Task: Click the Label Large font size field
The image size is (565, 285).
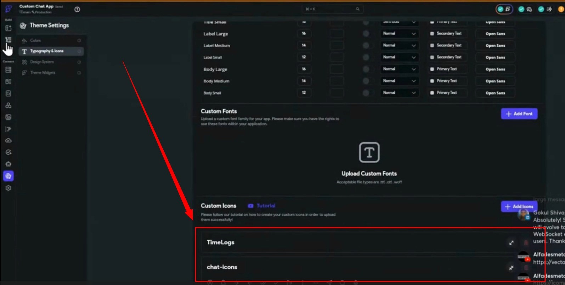Action: [x=304, y=34]
